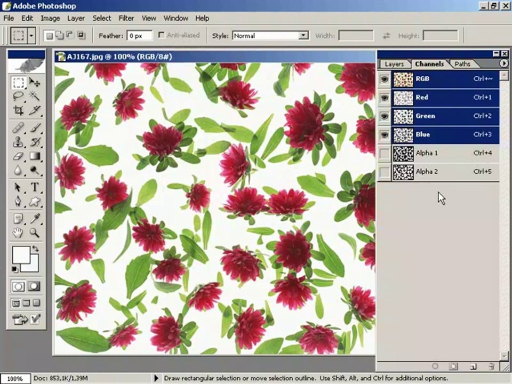Switch to Standard editing mode
This screenshot has width=512, height=384.
pos(18,286)
